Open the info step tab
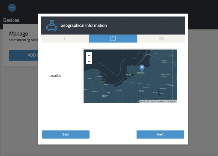Image resolution: width=218 pixels, height=156 pixels. click(x=65, y=38)
